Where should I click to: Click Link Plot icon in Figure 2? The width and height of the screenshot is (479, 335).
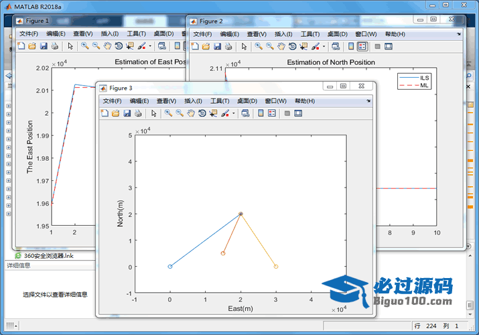336,46
